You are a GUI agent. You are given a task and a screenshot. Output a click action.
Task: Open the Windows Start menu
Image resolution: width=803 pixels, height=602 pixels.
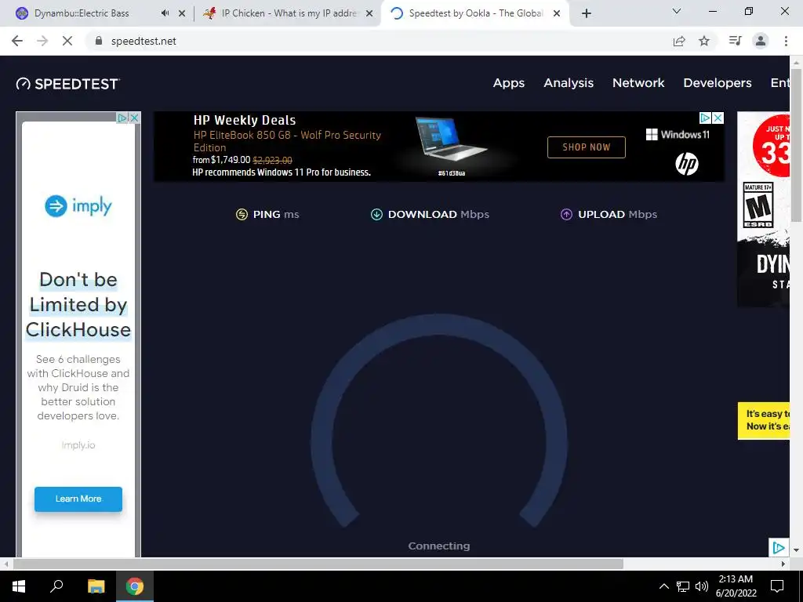tap(19, 586)
